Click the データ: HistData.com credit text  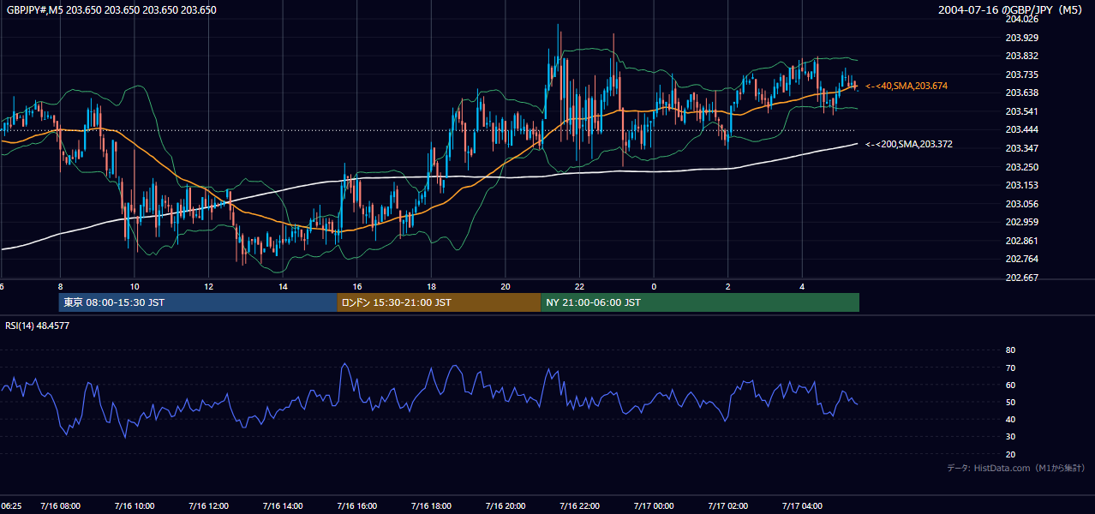[x=1016, y=468]
